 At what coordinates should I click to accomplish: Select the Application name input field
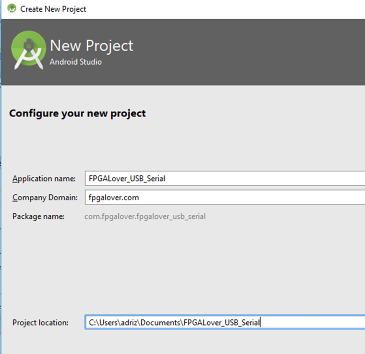pyautogui.click(x=188, y=178)
